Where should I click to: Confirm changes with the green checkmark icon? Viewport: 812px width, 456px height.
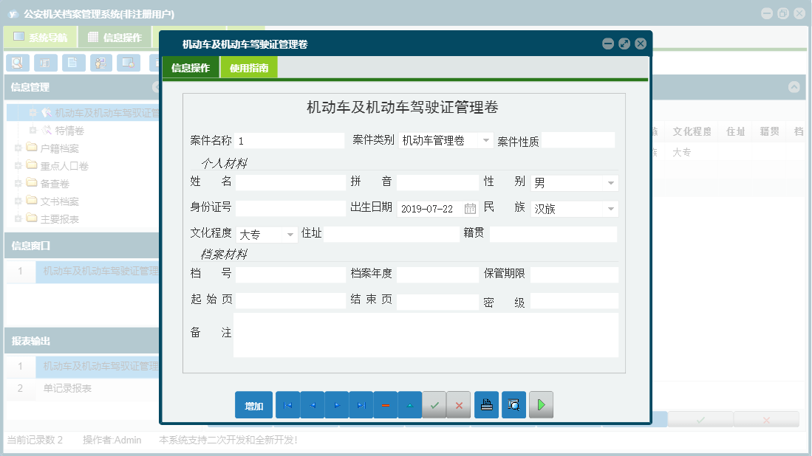click(x=434, y=404)
